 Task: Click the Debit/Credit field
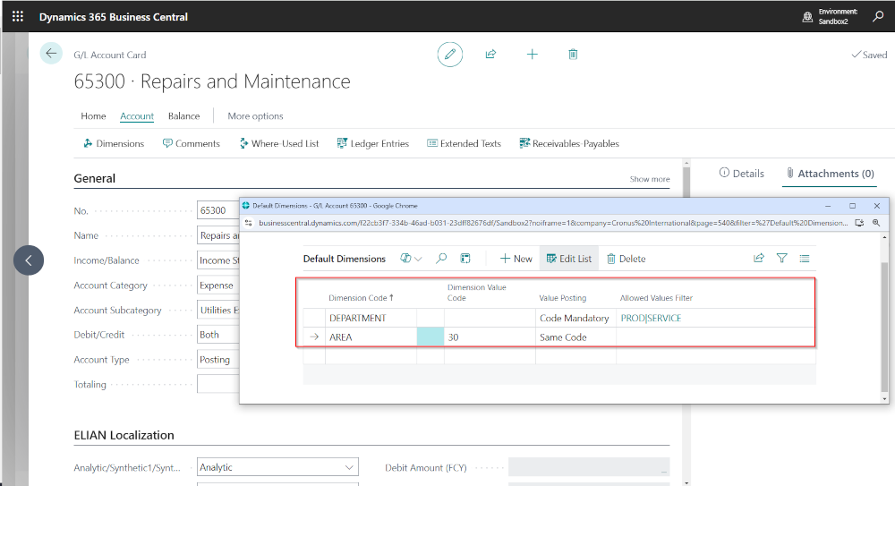[217, 335]
